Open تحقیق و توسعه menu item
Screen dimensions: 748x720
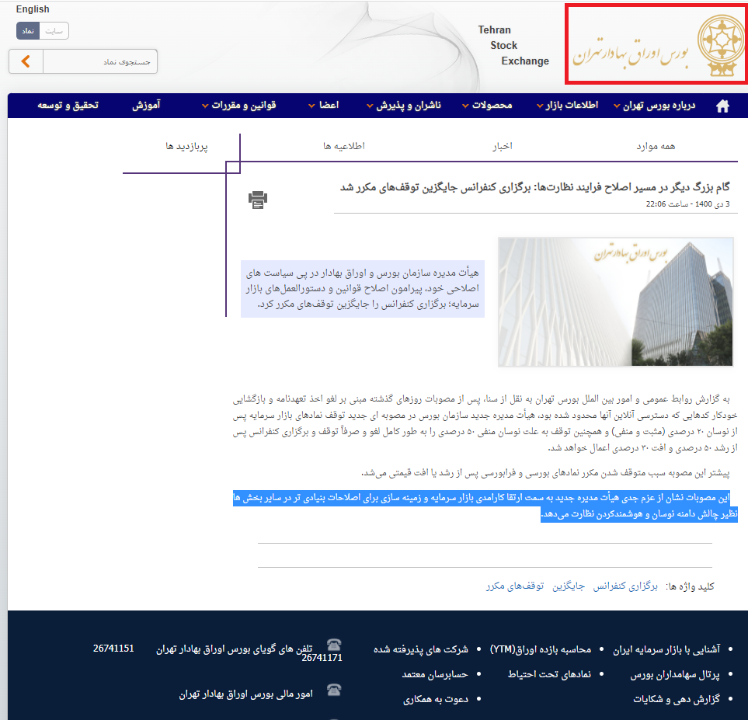point(68,106)
